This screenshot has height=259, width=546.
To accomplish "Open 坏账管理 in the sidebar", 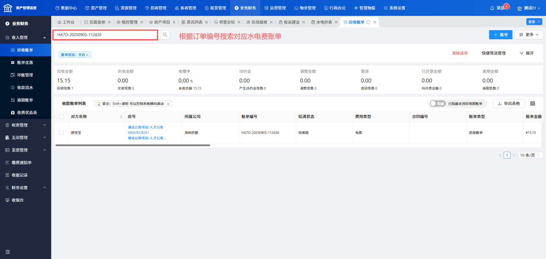I will coord(25,75).
